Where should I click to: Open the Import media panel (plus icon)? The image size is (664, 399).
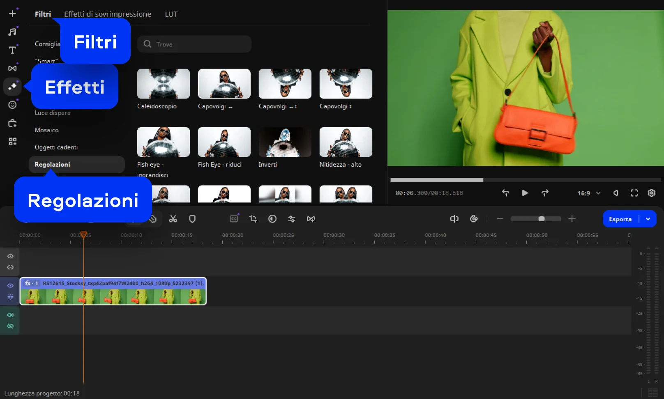pos(12,14)
